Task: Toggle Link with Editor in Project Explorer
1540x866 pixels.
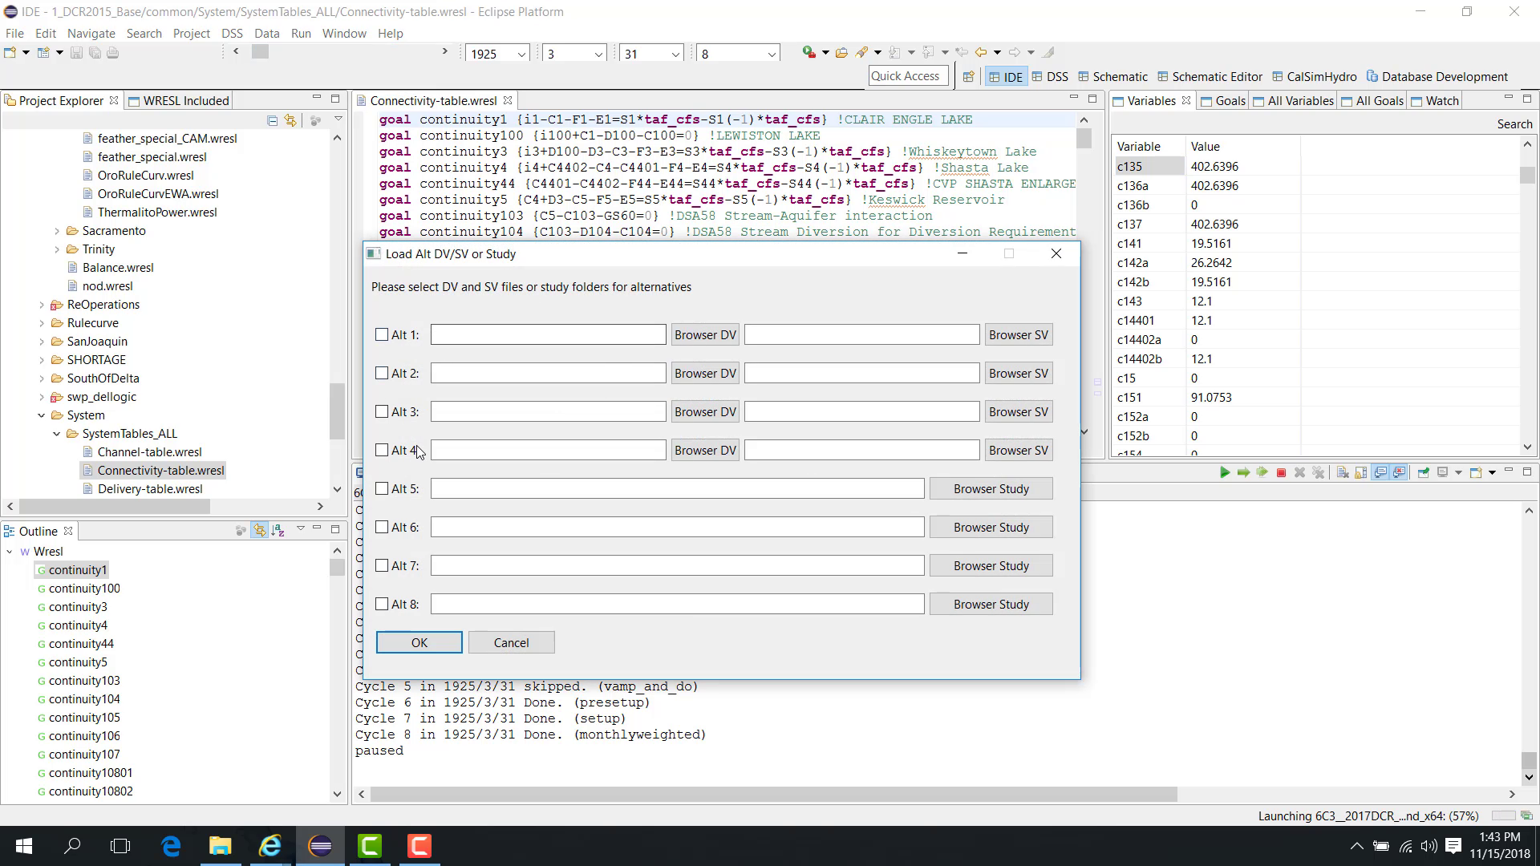Action: click(290, 120)
